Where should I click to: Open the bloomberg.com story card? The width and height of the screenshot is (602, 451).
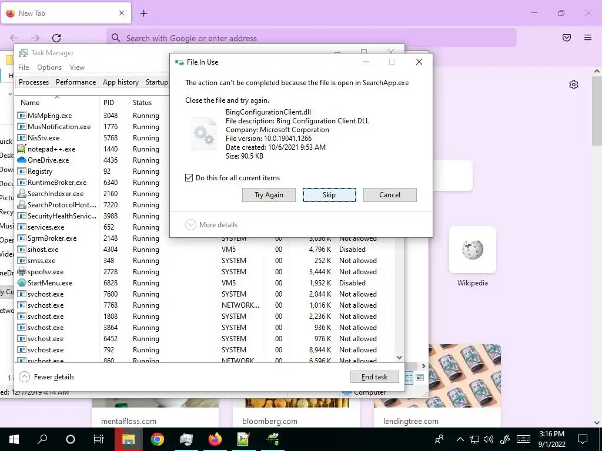[296, 413]
